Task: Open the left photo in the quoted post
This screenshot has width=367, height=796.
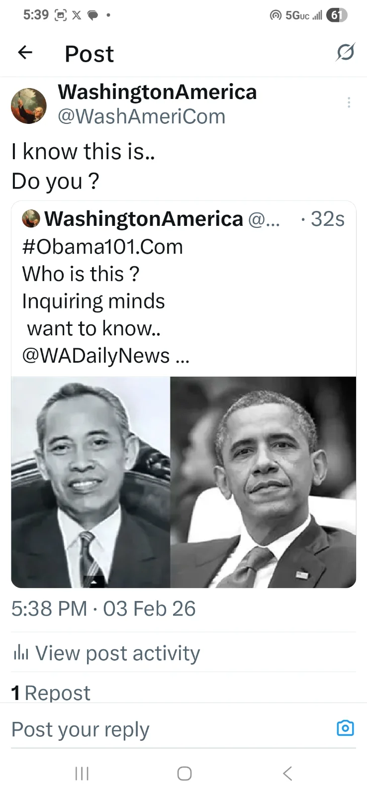Action: 91,482
